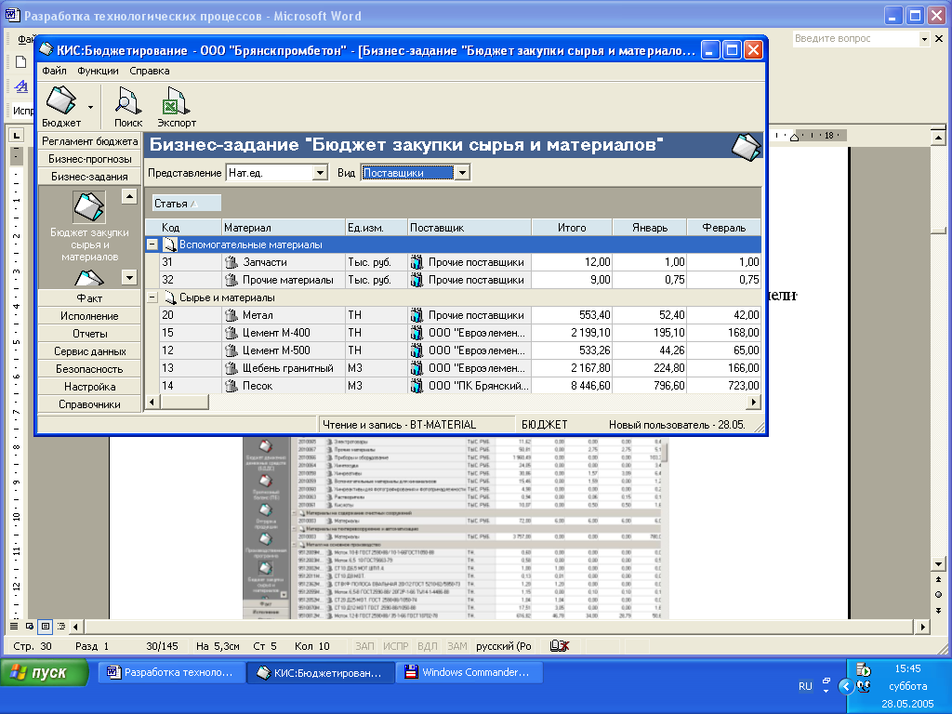
Task: Open the Отчеты sidebar section
Action: tap(89, 334)
